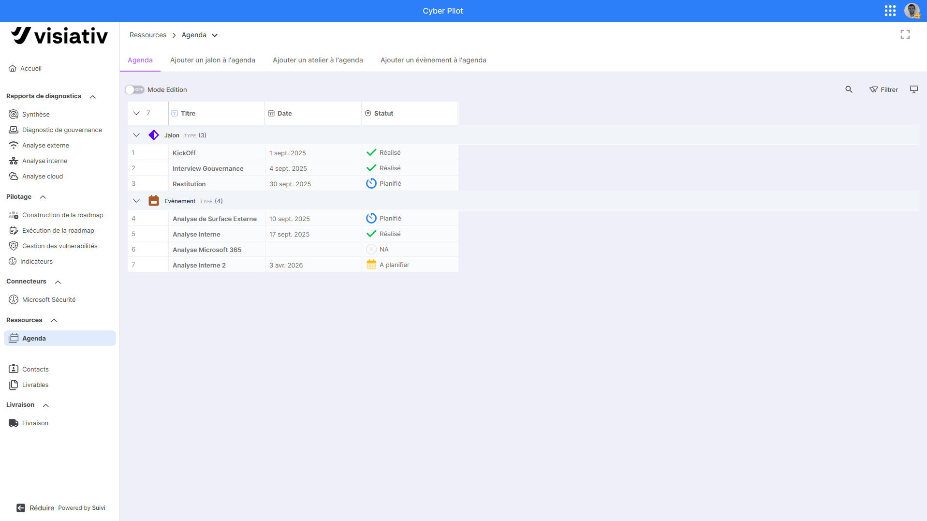Click the user profile avatar

[x=912, y=11]
